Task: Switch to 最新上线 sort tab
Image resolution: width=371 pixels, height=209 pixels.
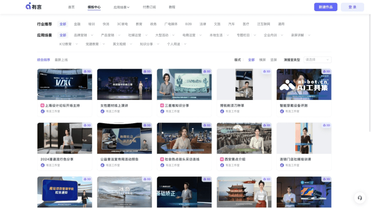Action: point(61,60)
